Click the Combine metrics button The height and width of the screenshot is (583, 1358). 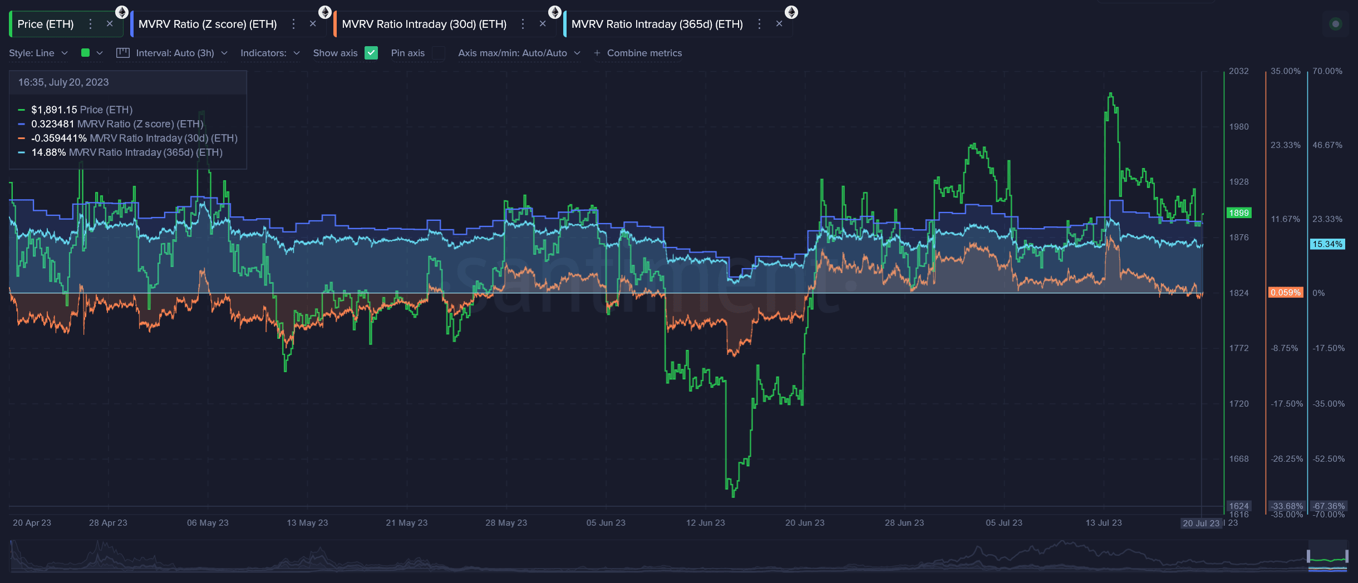pos(638,53)
